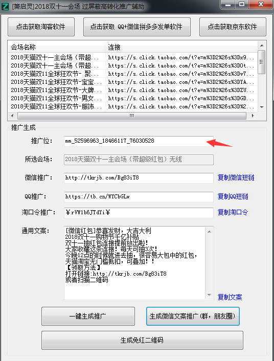The height and width of the screenshot is (361, 274).
Task: Click the list's vertical scrollbar thumb
Action: coord(262,62)
